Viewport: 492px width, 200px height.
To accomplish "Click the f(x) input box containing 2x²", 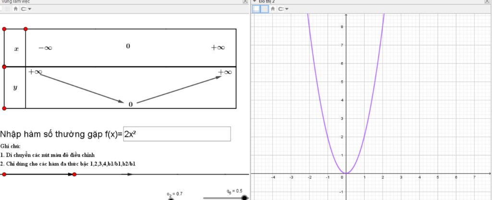I will coord(177,134).
